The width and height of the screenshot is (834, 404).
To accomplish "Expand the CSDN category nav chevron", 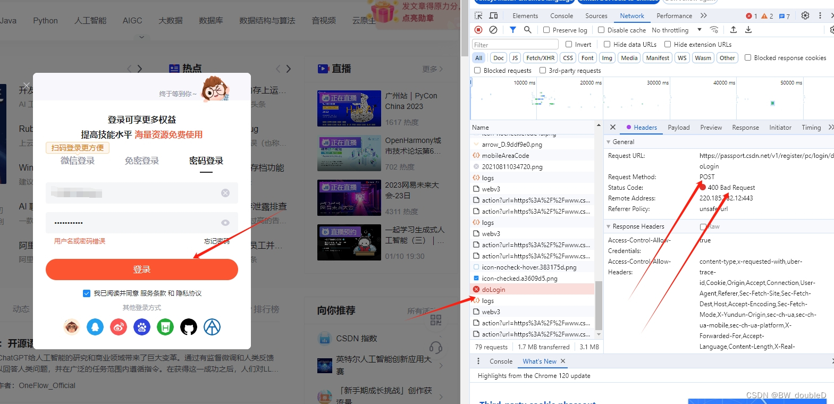I will pyautogui.click(x=141, y=37).
